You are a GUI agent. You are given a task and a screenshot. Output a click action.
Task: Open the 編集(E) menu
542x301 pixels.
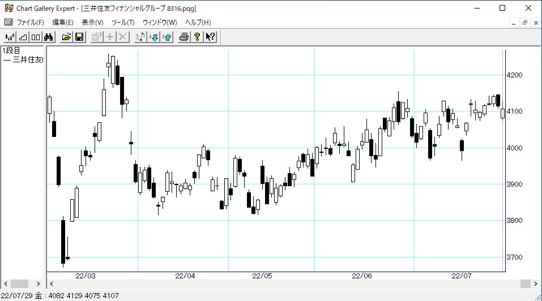click(x=63, y=23)
